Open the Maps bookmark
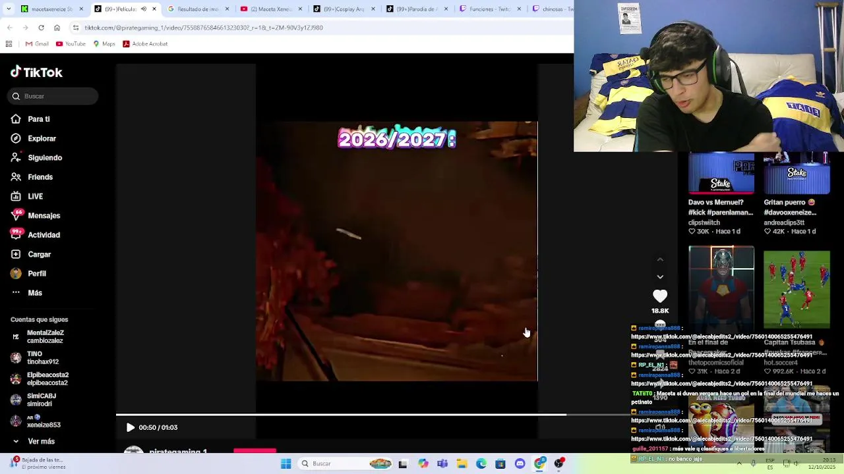The height and width of the screenshot is (474, 844). pos(104,44)
